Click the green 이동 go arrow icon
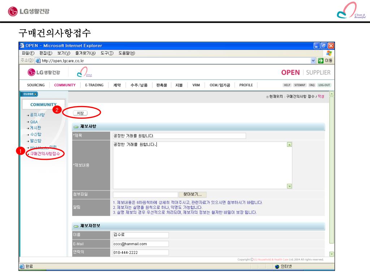 [320, 61]
